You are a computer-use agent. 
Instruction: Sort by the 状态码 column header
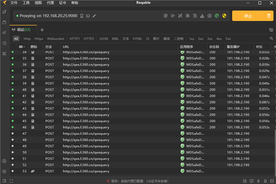coord(214,47)
